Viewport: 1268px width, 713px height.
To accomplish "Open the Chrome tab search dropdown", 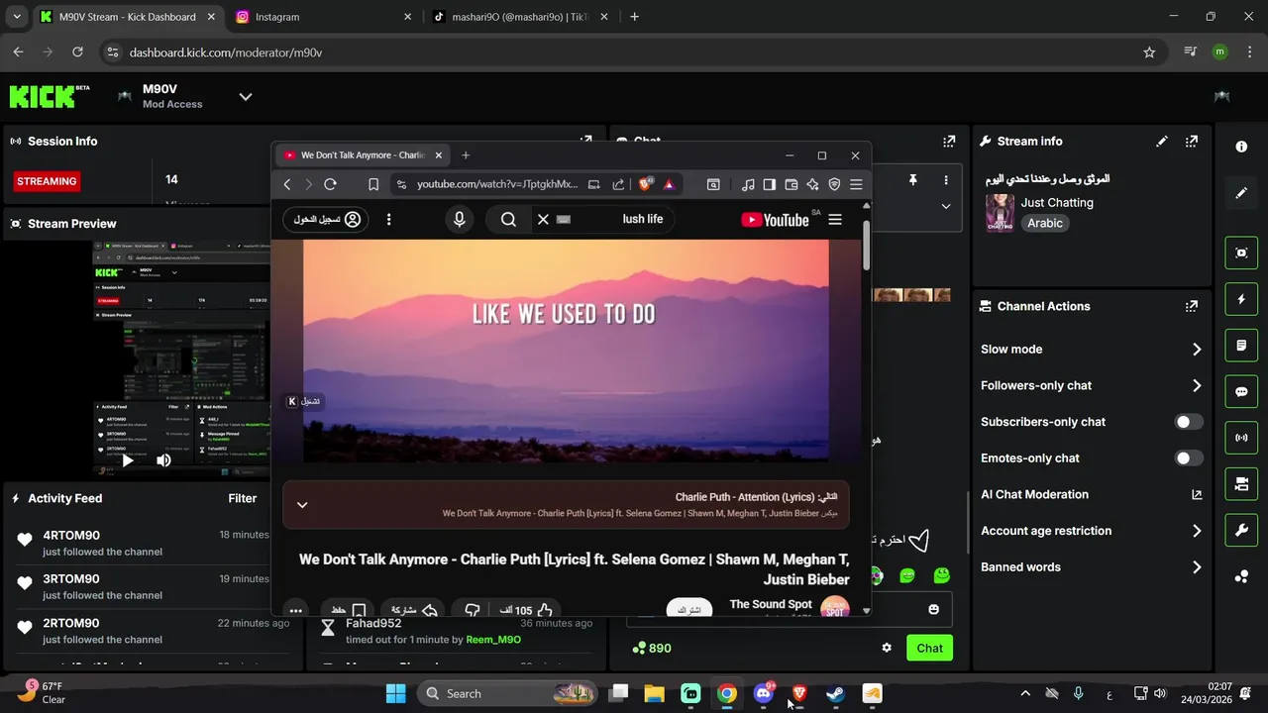I will pos(17,17).
